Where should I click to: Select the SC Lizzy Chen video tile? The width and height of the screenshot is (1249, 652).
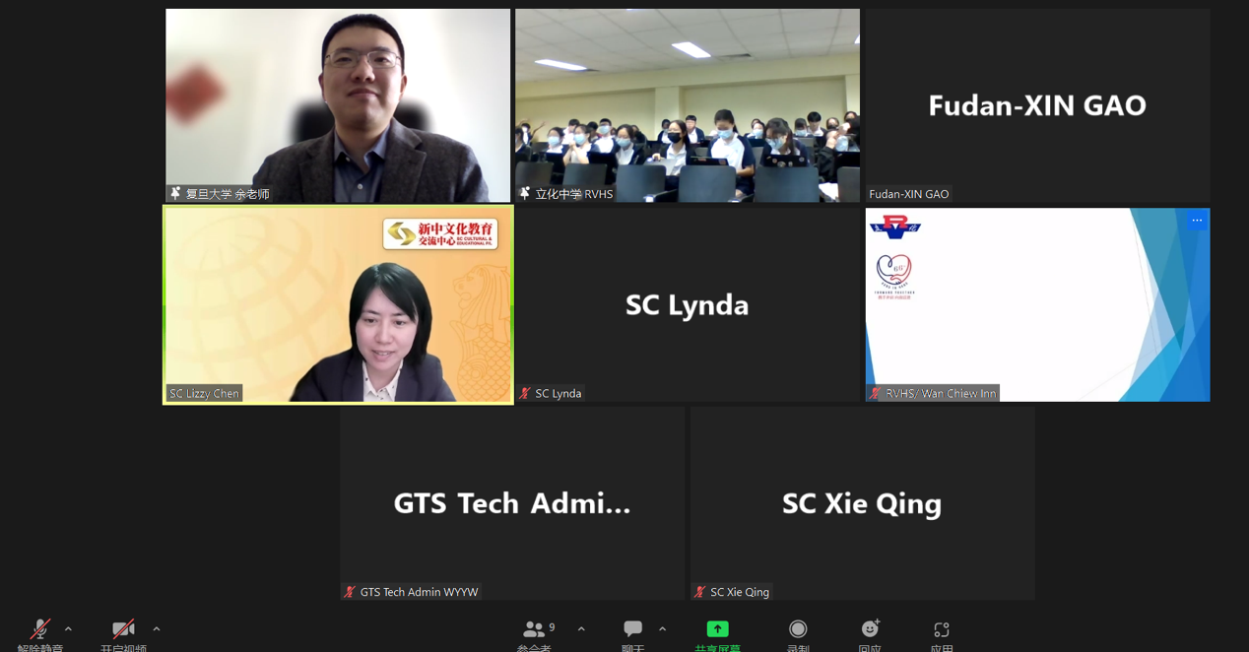tap(338, 304)
